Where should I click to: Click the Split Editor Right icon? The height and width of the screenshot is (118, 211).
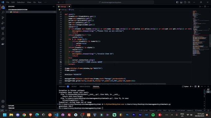coord(205,7)
